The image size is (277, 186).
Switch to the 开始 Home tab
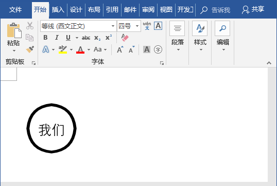pyautogui.click(x=40, y=10)
